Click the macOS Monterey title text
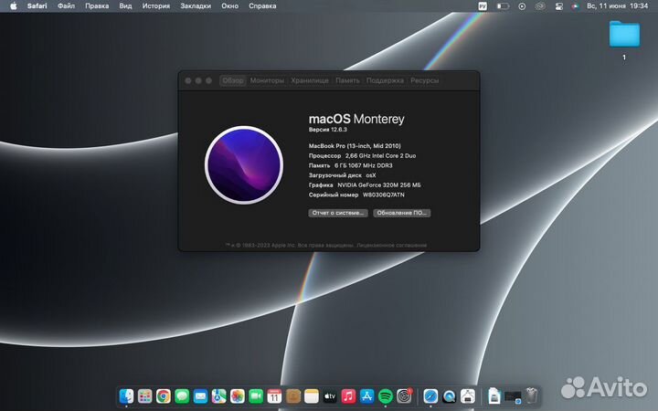Image resolution: width=658 pixels, height=411 pixels. tap(356, 119)
